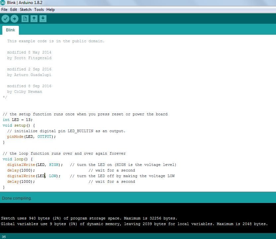The image size is (276, 239).
Task: Click the first 'delay(1000);' statement
Action: [21, 170]
